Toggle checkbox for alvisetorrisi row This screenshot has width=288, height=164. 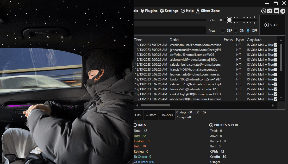pos(276,60)
